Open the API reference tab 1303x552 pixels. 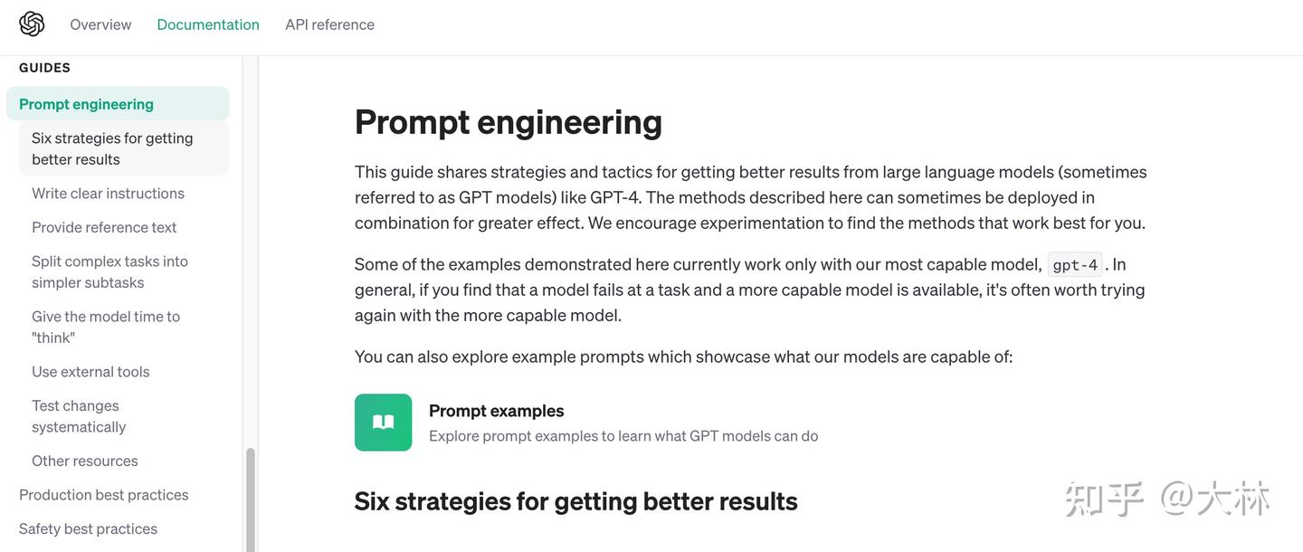coord(329,24)
